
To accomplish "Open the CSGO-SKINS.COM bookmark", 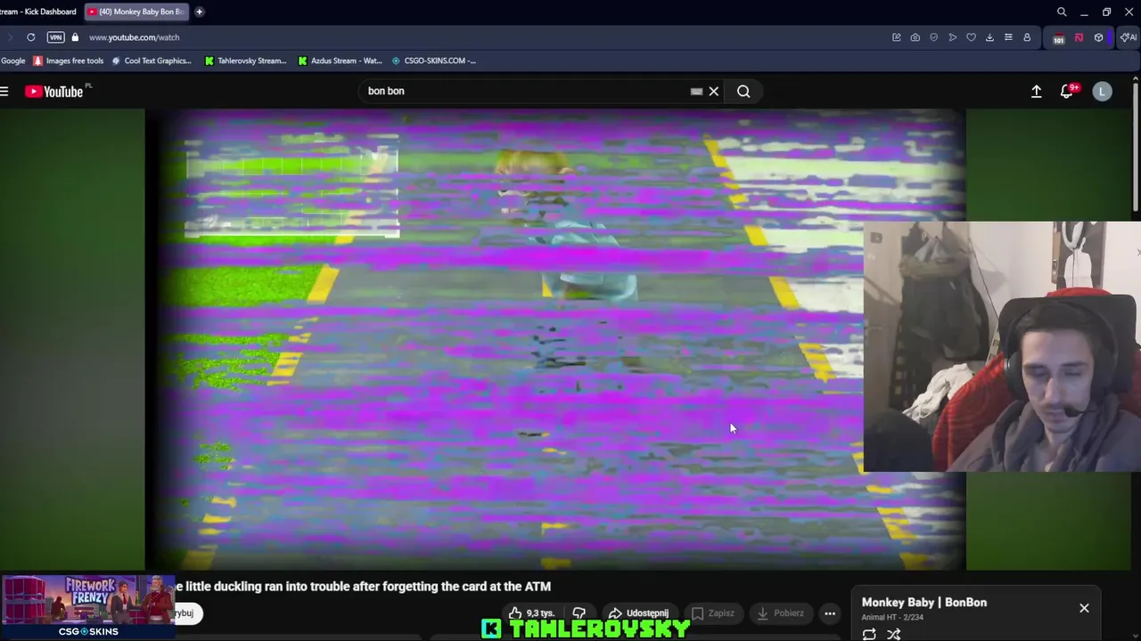I will [x=434, y=61].
